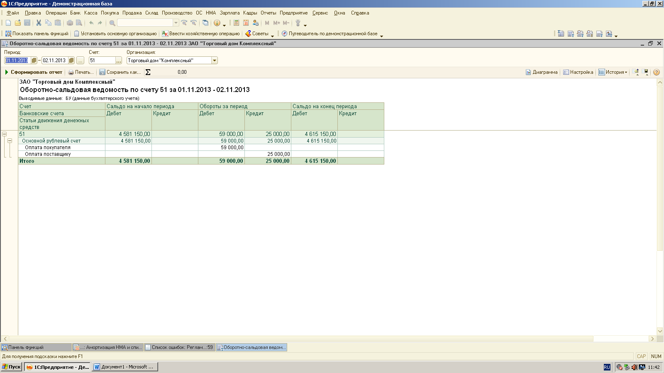Click the Windows list icon in toolbar
664x373 pixels.
pyautogui.click(x=205, y=23)
